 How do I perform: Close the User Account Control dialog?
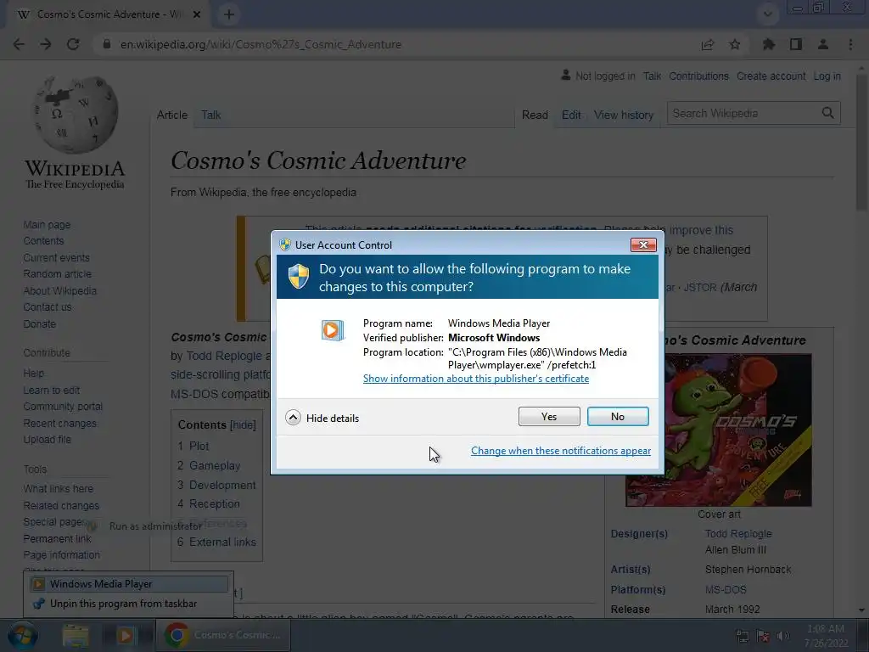(x=643, y=245)
